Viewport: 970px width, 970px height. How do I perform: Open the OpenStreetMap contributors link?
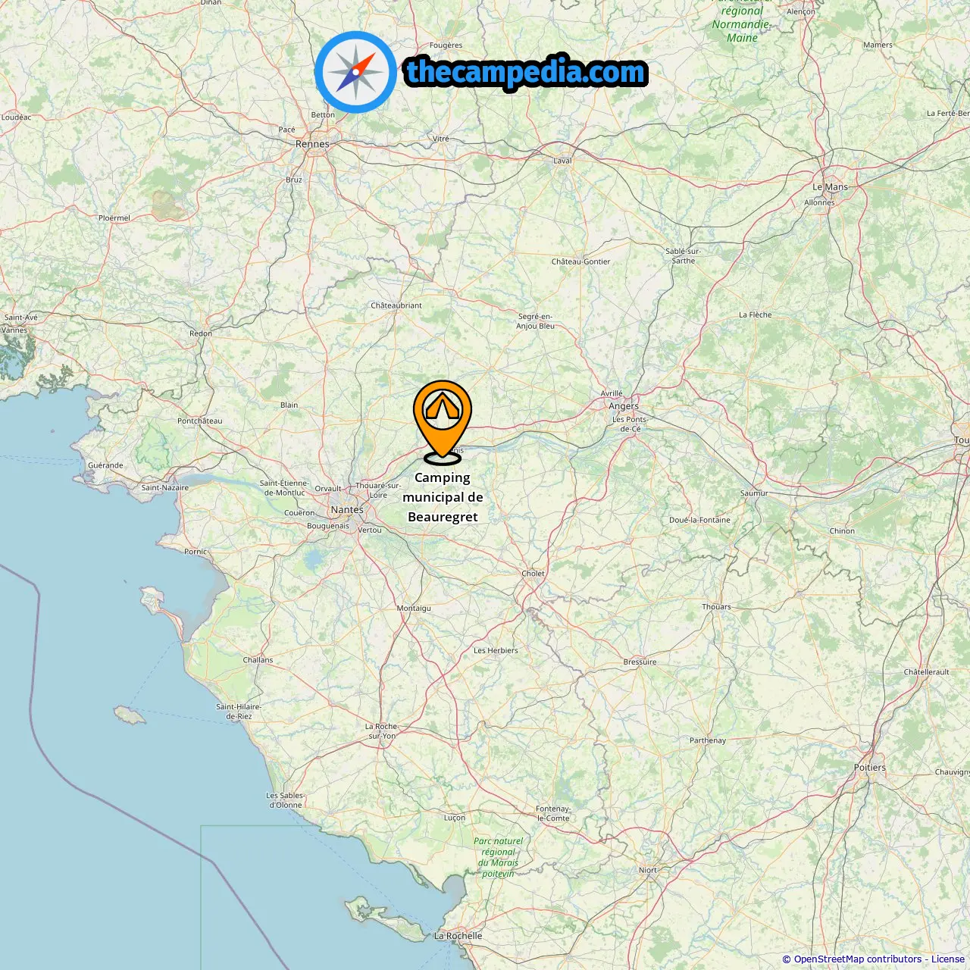pos(858,959)
